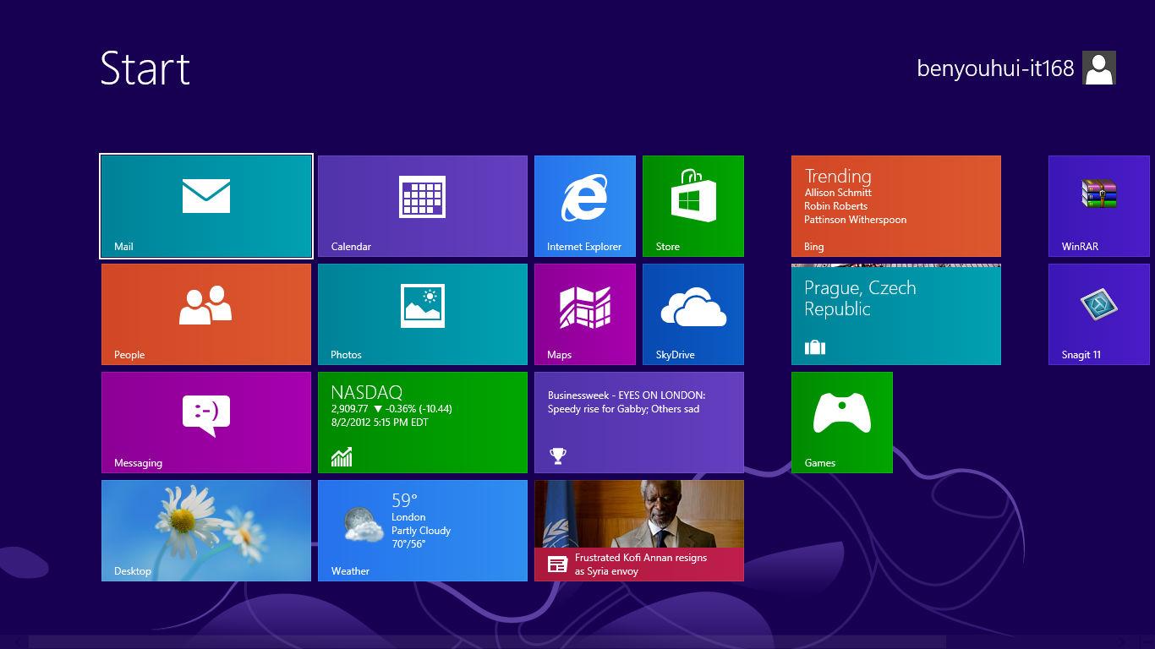The image size is (1155, 649).
Task: Click '8/2/2012 5:15 PM EDT' timestamp
Action: tap(380, 423)
